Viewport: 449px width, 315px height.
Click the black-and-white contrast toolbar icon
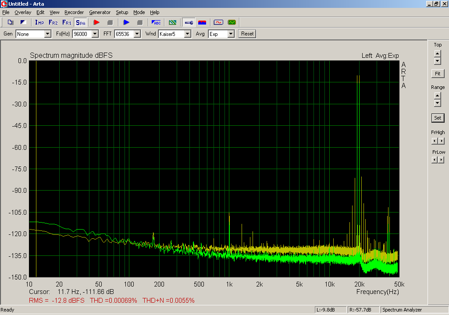point(24,22)
